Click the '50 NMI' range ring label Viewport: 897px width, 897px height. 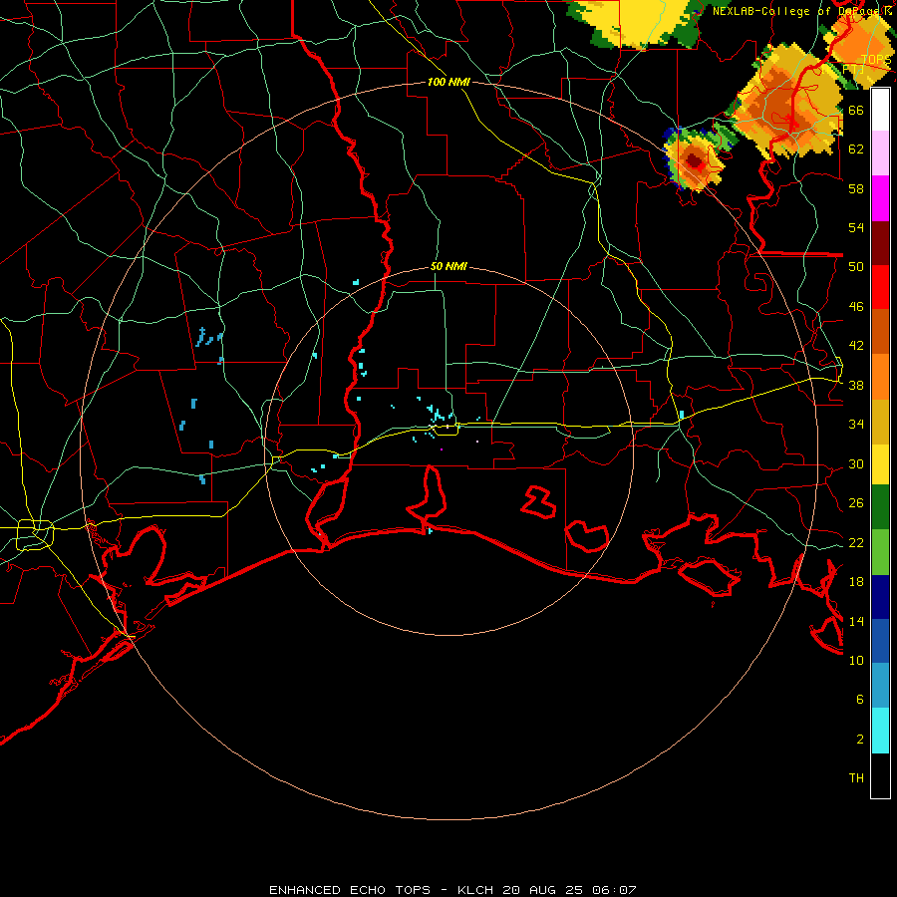pos(448,266)
